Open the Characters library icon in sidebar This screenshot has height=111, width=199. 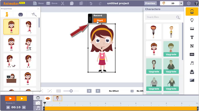192,12
